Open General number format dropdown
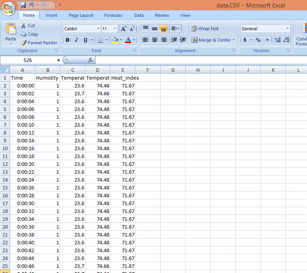 (287, 29)
